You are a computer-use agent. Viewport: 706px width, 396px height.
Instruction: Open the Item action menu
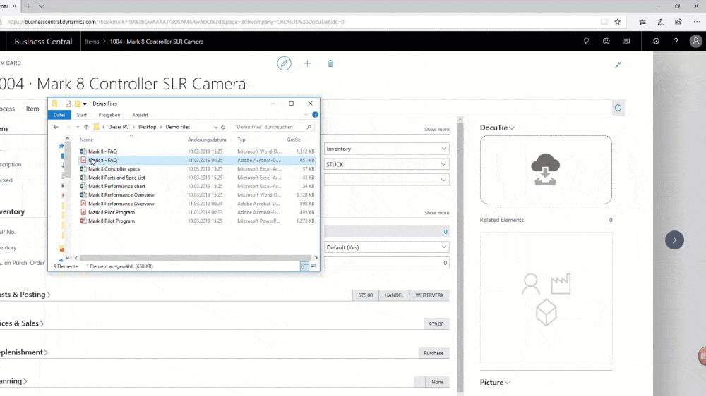(32, 109)
